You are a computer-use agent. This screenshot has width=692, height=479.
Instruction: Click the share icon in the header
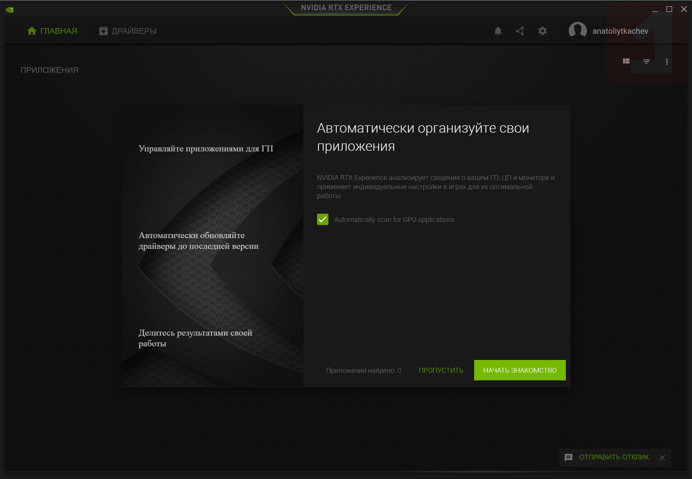[520, 31]
